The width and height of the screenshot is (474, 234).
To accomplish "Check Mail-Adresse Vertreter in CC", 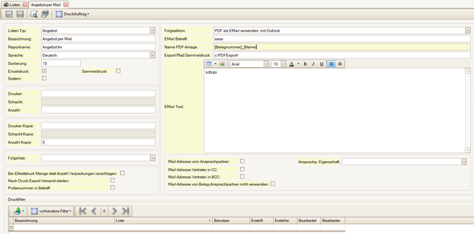I will pyautogui.click(x=242, y=169).
